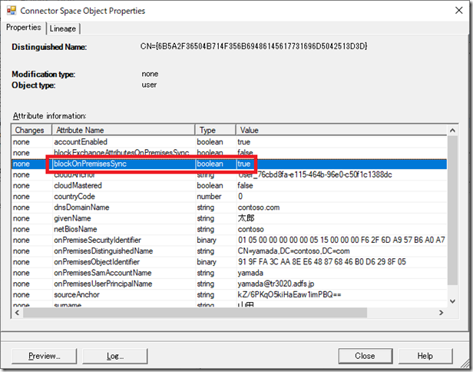Sort by the Changes column header
The height and width of the screenshot is (372, 473).
pos(30,131)
